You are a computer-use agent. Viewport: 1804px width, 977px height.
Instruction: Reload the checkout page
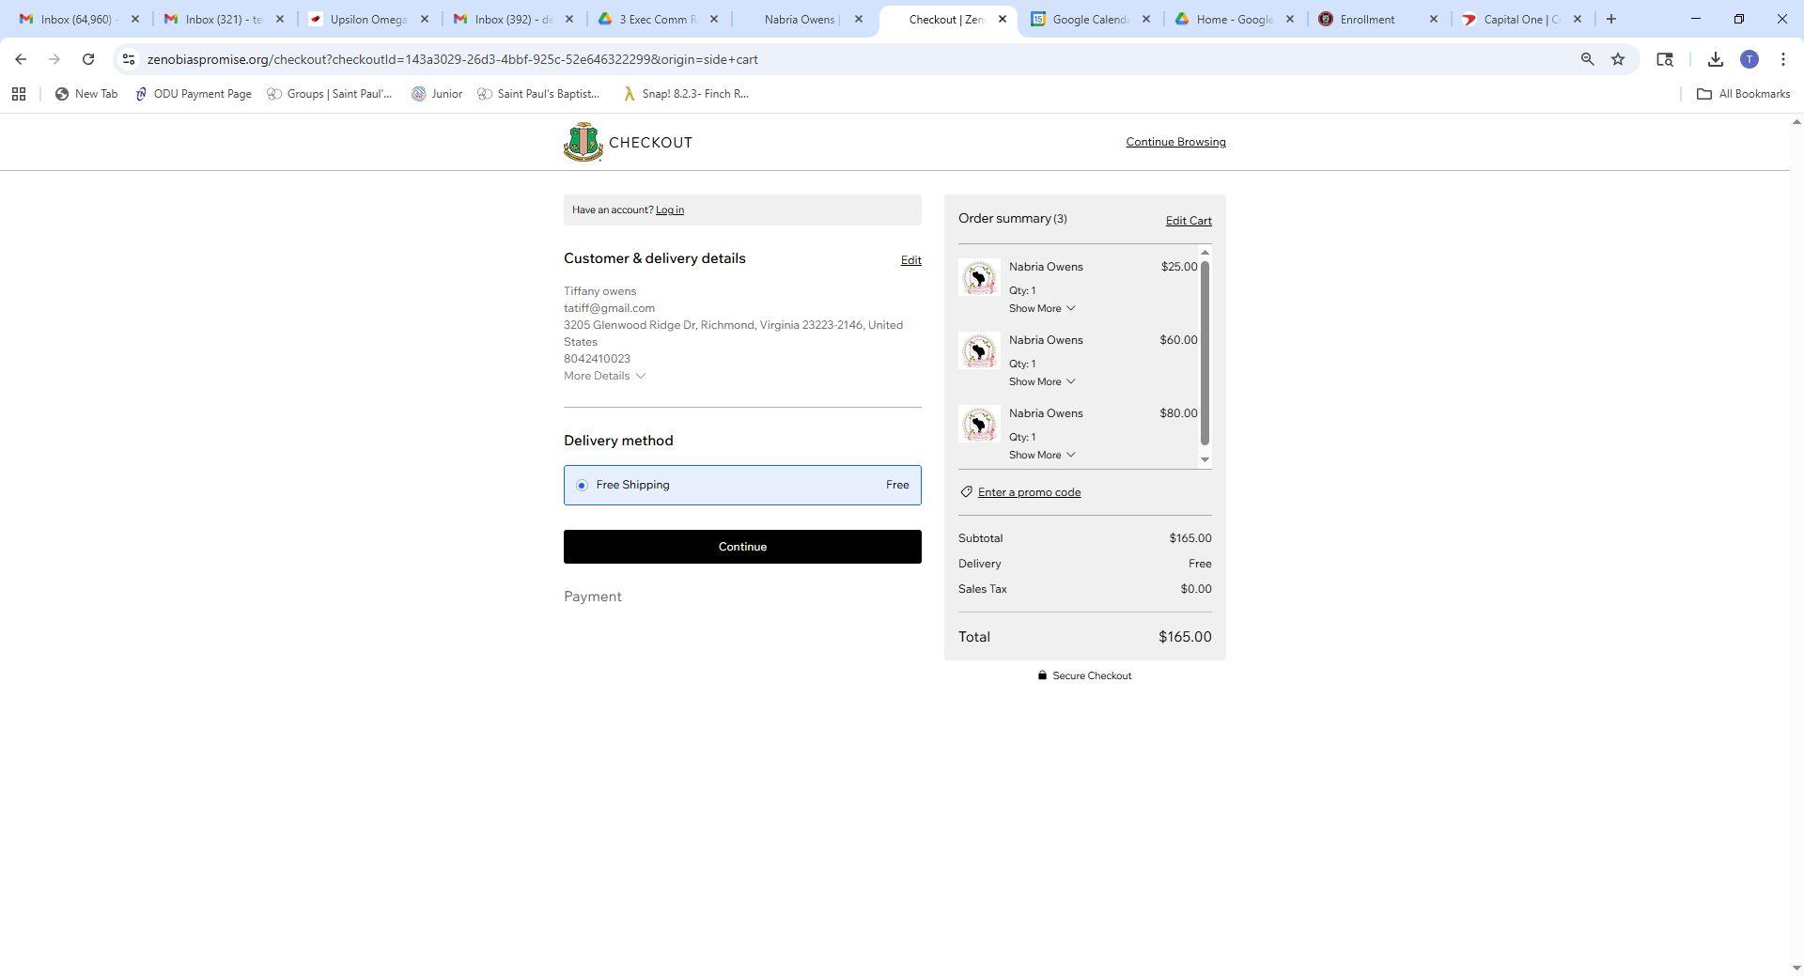click(88, 59)
